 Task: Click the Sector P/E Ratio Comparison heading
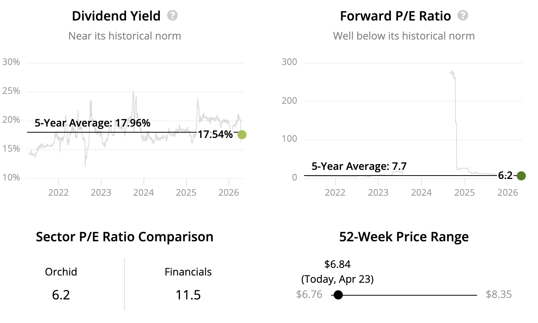[124, 237]
